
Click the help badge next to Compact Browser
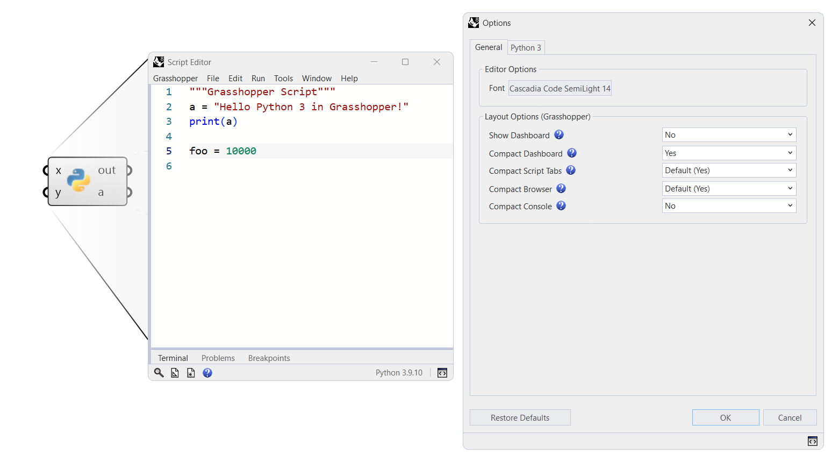pyautogui.click(x=561, y=189)
